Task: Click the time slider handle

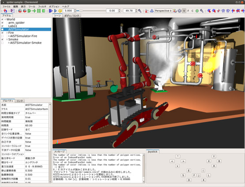Action: pyautogui.click(x=78, y=11)
